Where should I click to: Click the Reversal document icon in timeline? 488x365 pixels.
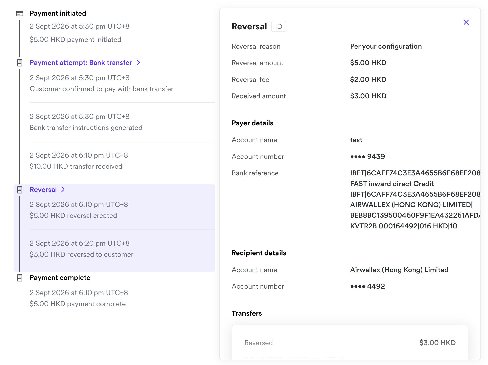(x=20, y=190)
